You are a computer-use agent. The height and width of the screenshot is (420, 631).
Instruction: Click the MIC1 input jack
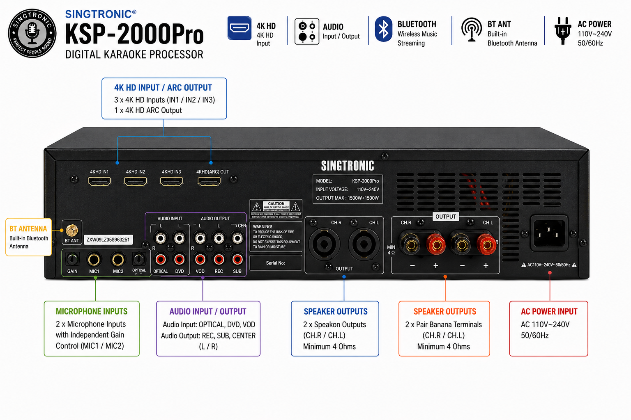[x=94, y=259]
